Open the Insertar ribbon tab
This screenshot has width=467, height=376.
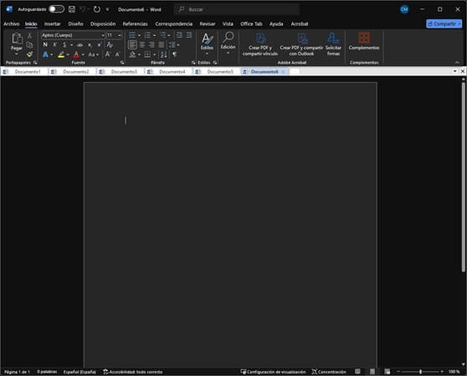(52, 23)
